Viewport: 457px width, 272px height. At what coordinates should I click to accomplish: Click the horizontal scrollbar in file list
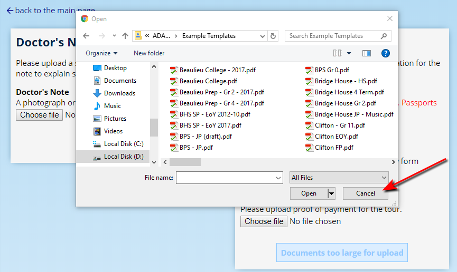(185, 162)
